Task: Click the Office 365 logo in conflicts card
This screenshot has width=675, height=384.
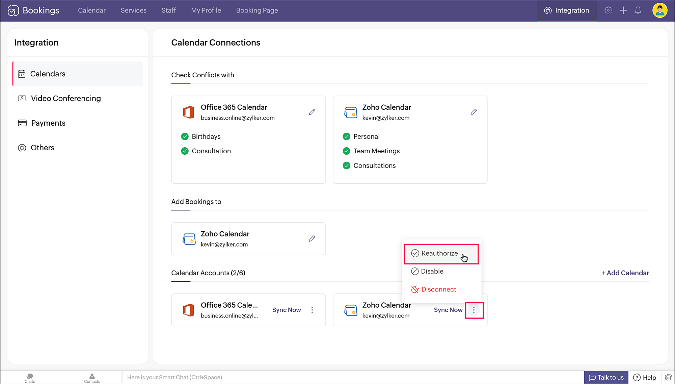Action: [188, 112]
